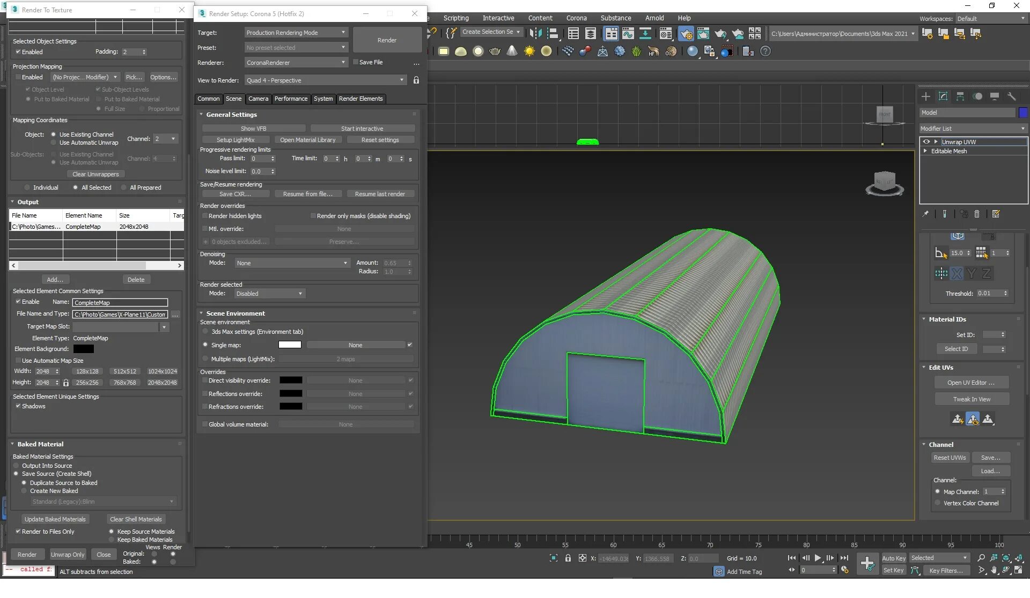Click the Show VFB button
The height and width of the screenshot is (598, 1030).
[253, 129]
